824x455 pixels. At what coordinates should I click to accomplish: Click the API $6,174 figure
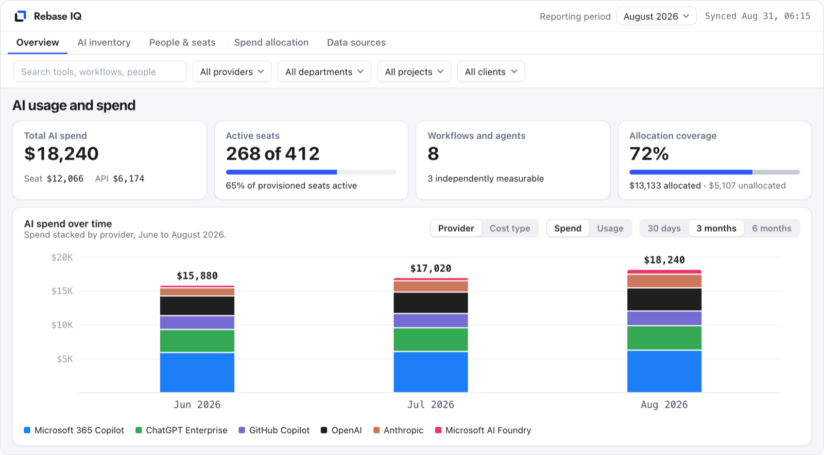(x=119, y=179)
